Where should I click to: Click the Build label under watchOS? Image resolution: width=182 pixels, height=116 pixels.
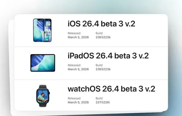(x=99, y=98)
